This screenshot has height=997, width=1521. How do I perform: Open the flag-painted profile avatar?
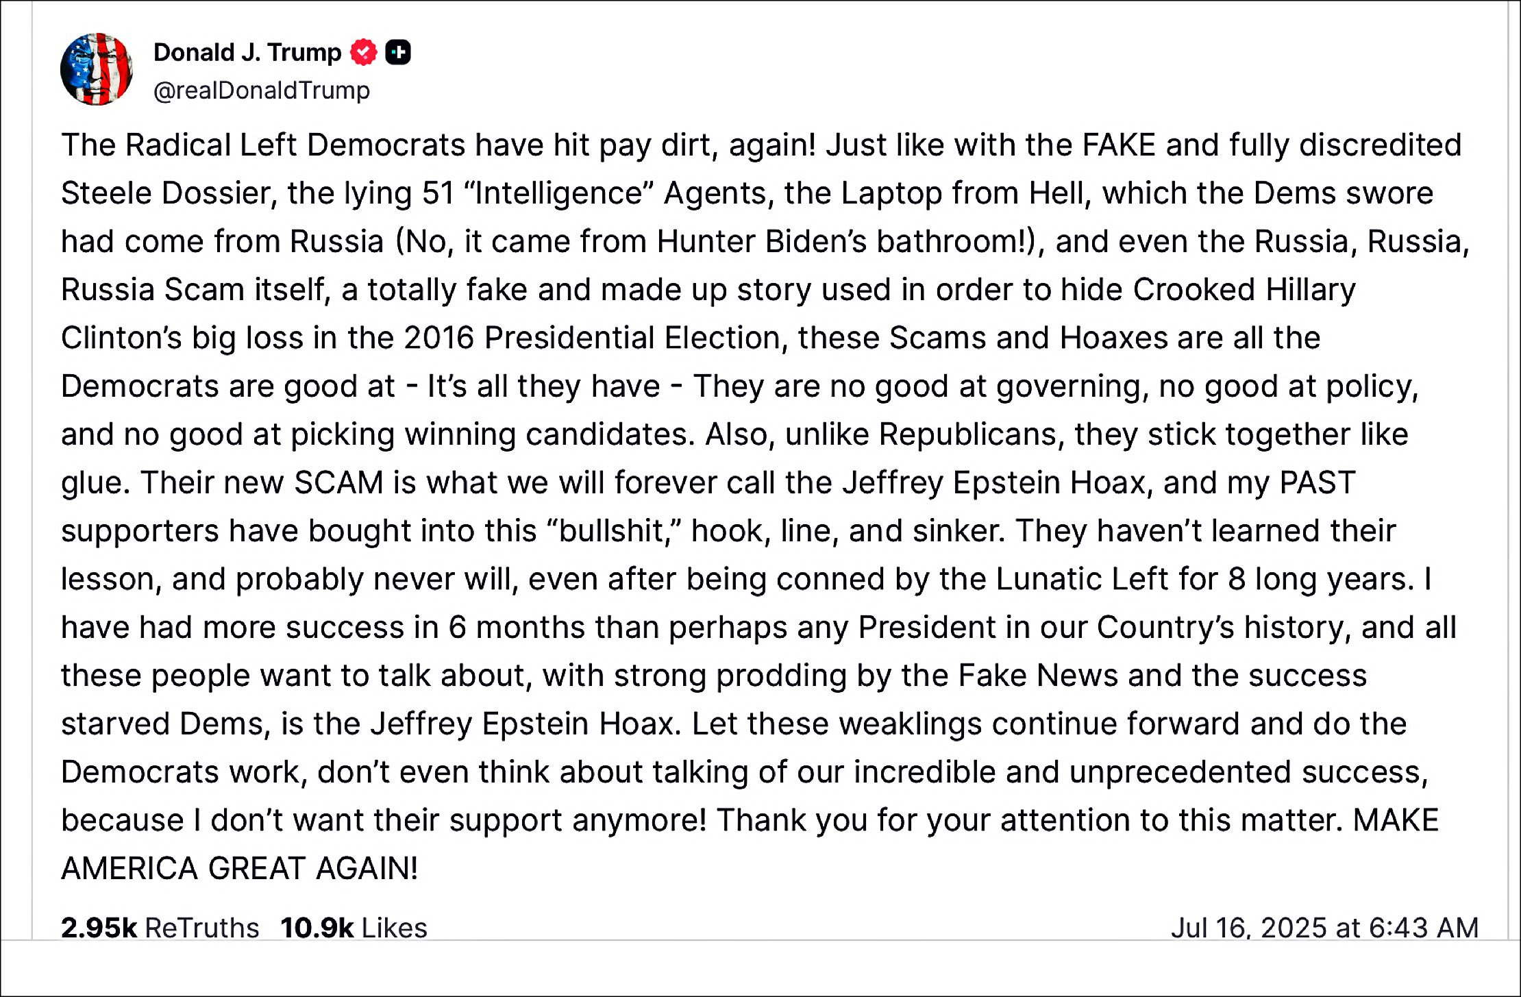(x=97, y=69)
